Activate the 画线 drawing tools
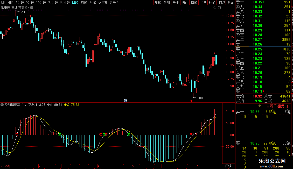The height and width of the screenshot is (169, 293). click(x=194, y=2)
